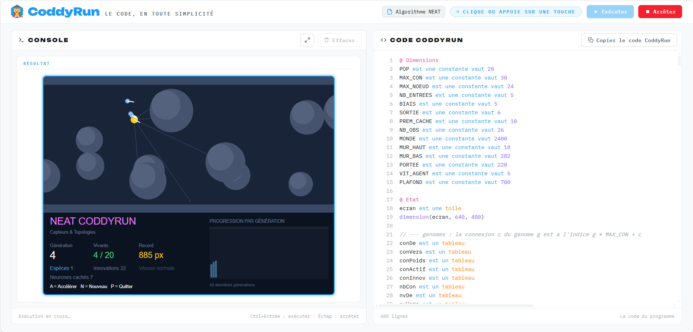Click the 'Espèces 1' text

[x=61, y=268]
